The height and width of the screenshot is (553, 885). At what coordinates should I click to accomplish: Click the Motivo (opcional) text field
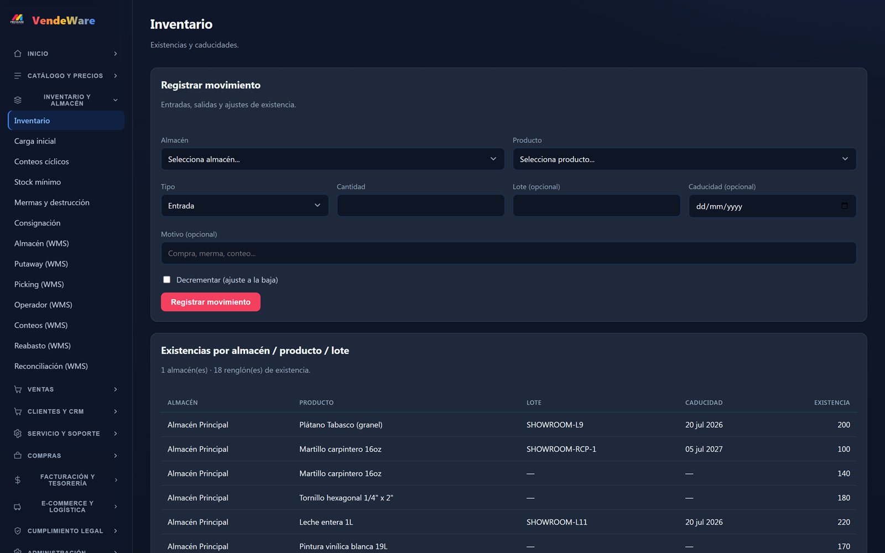508,253
